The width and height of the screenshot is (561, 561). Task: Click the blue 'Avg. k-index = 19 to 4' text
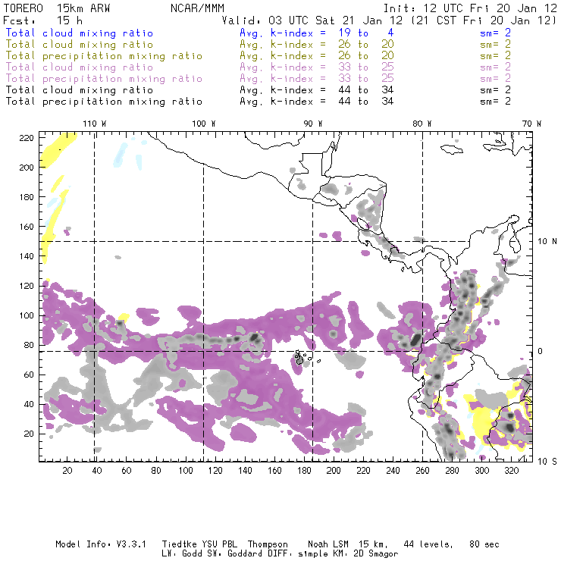pyautogui.click(x=317, y=33)
